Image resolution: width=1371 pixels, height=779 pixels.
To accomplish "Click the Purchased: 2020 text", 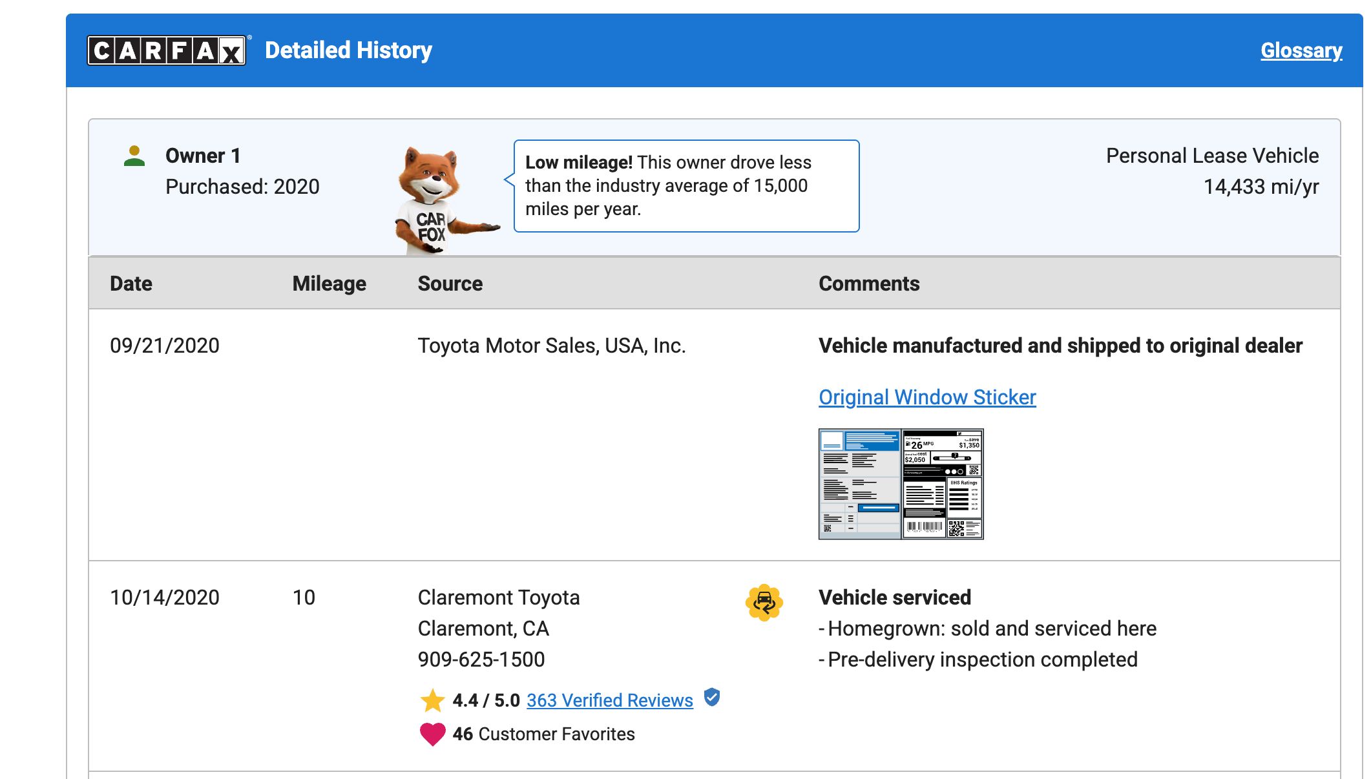I will coord(242,187).
